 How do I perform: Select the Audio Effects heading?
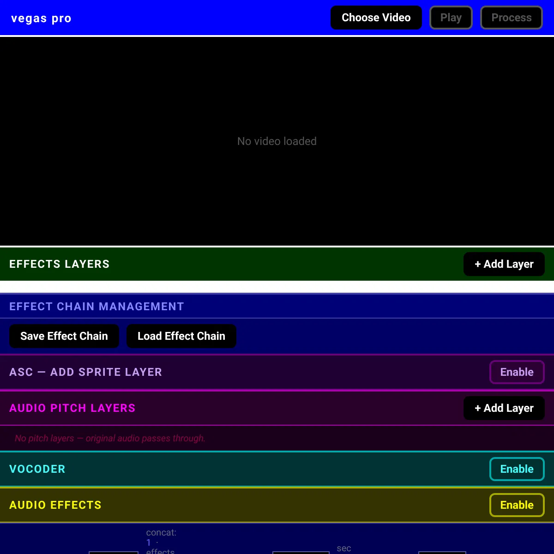(55, 505)
